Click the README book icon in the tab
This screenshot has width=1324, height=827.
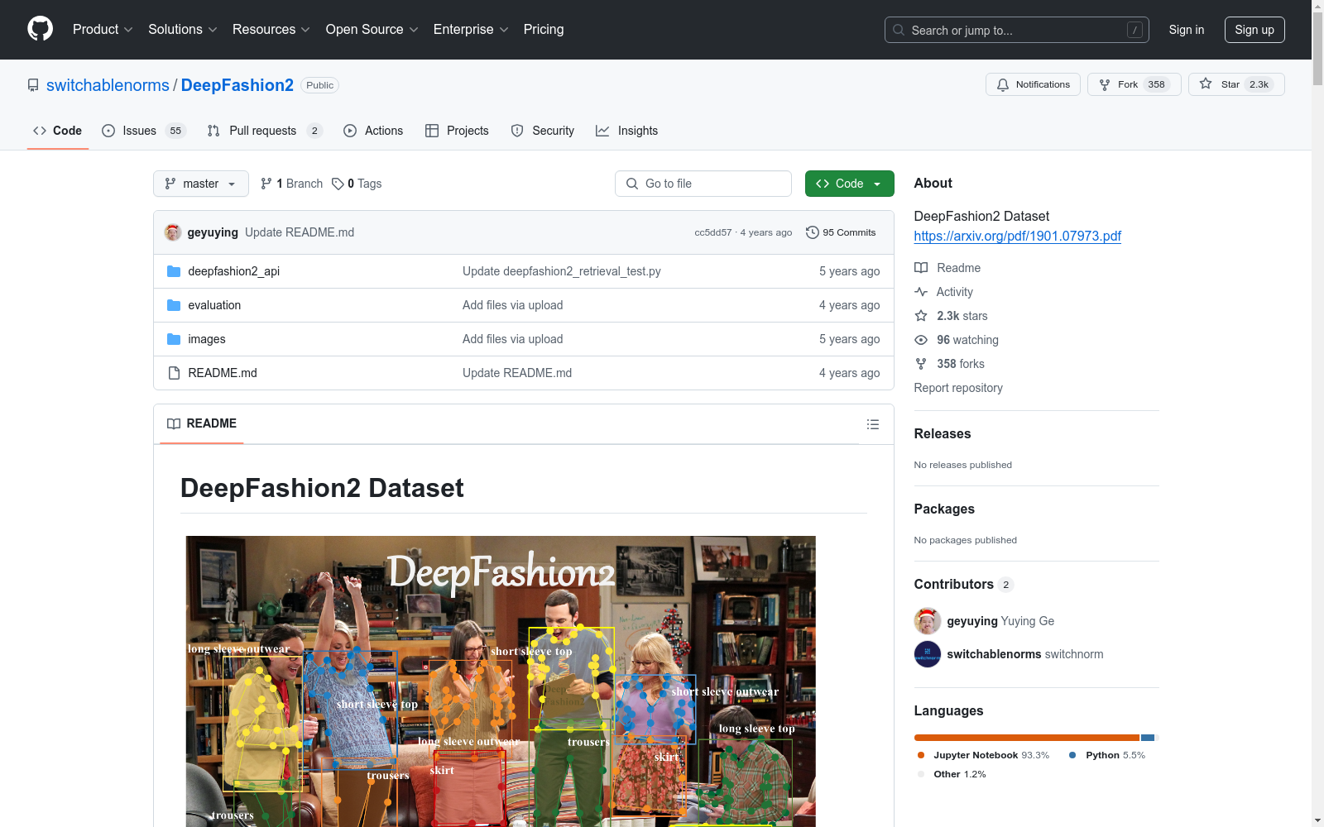pos(174,423)
